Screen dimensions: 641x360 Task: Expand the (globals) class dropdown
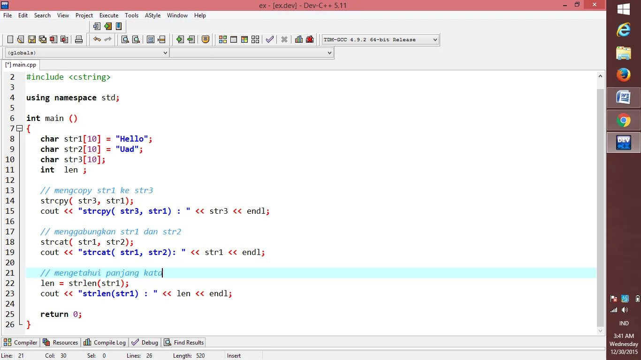pyautogui.click(x=87, y=53)
